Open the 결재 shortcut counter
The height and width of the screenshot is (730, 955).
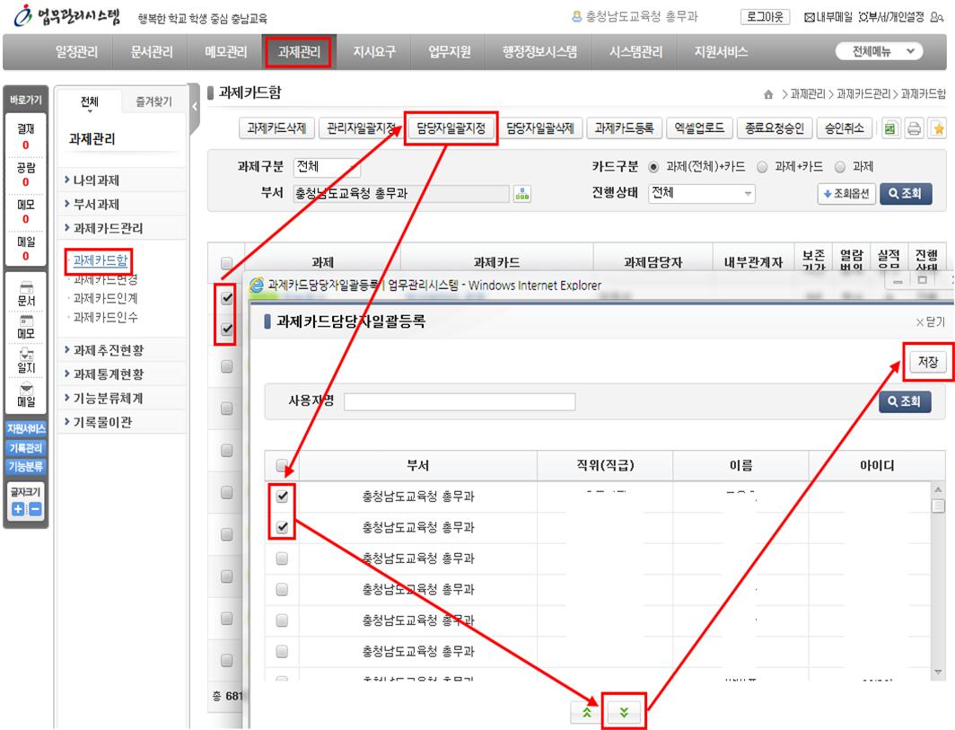click(x=25, y=136)
